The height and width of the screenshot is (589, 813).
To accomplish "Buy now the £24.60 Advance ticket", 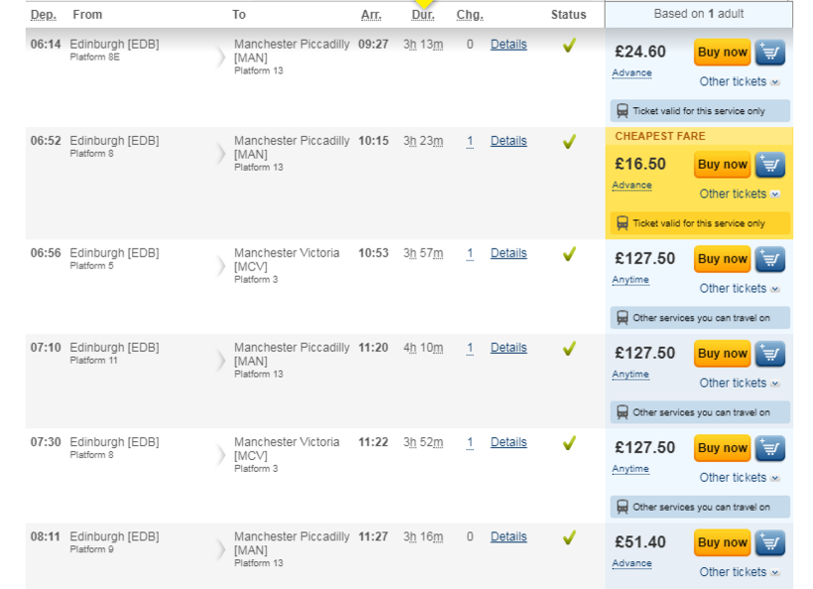I will pyautogui.click(x=722, y=53).
